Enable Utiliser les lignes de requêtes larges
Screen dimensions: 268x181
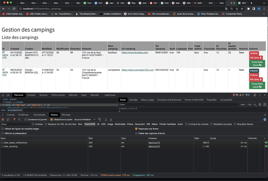(2, 129)
